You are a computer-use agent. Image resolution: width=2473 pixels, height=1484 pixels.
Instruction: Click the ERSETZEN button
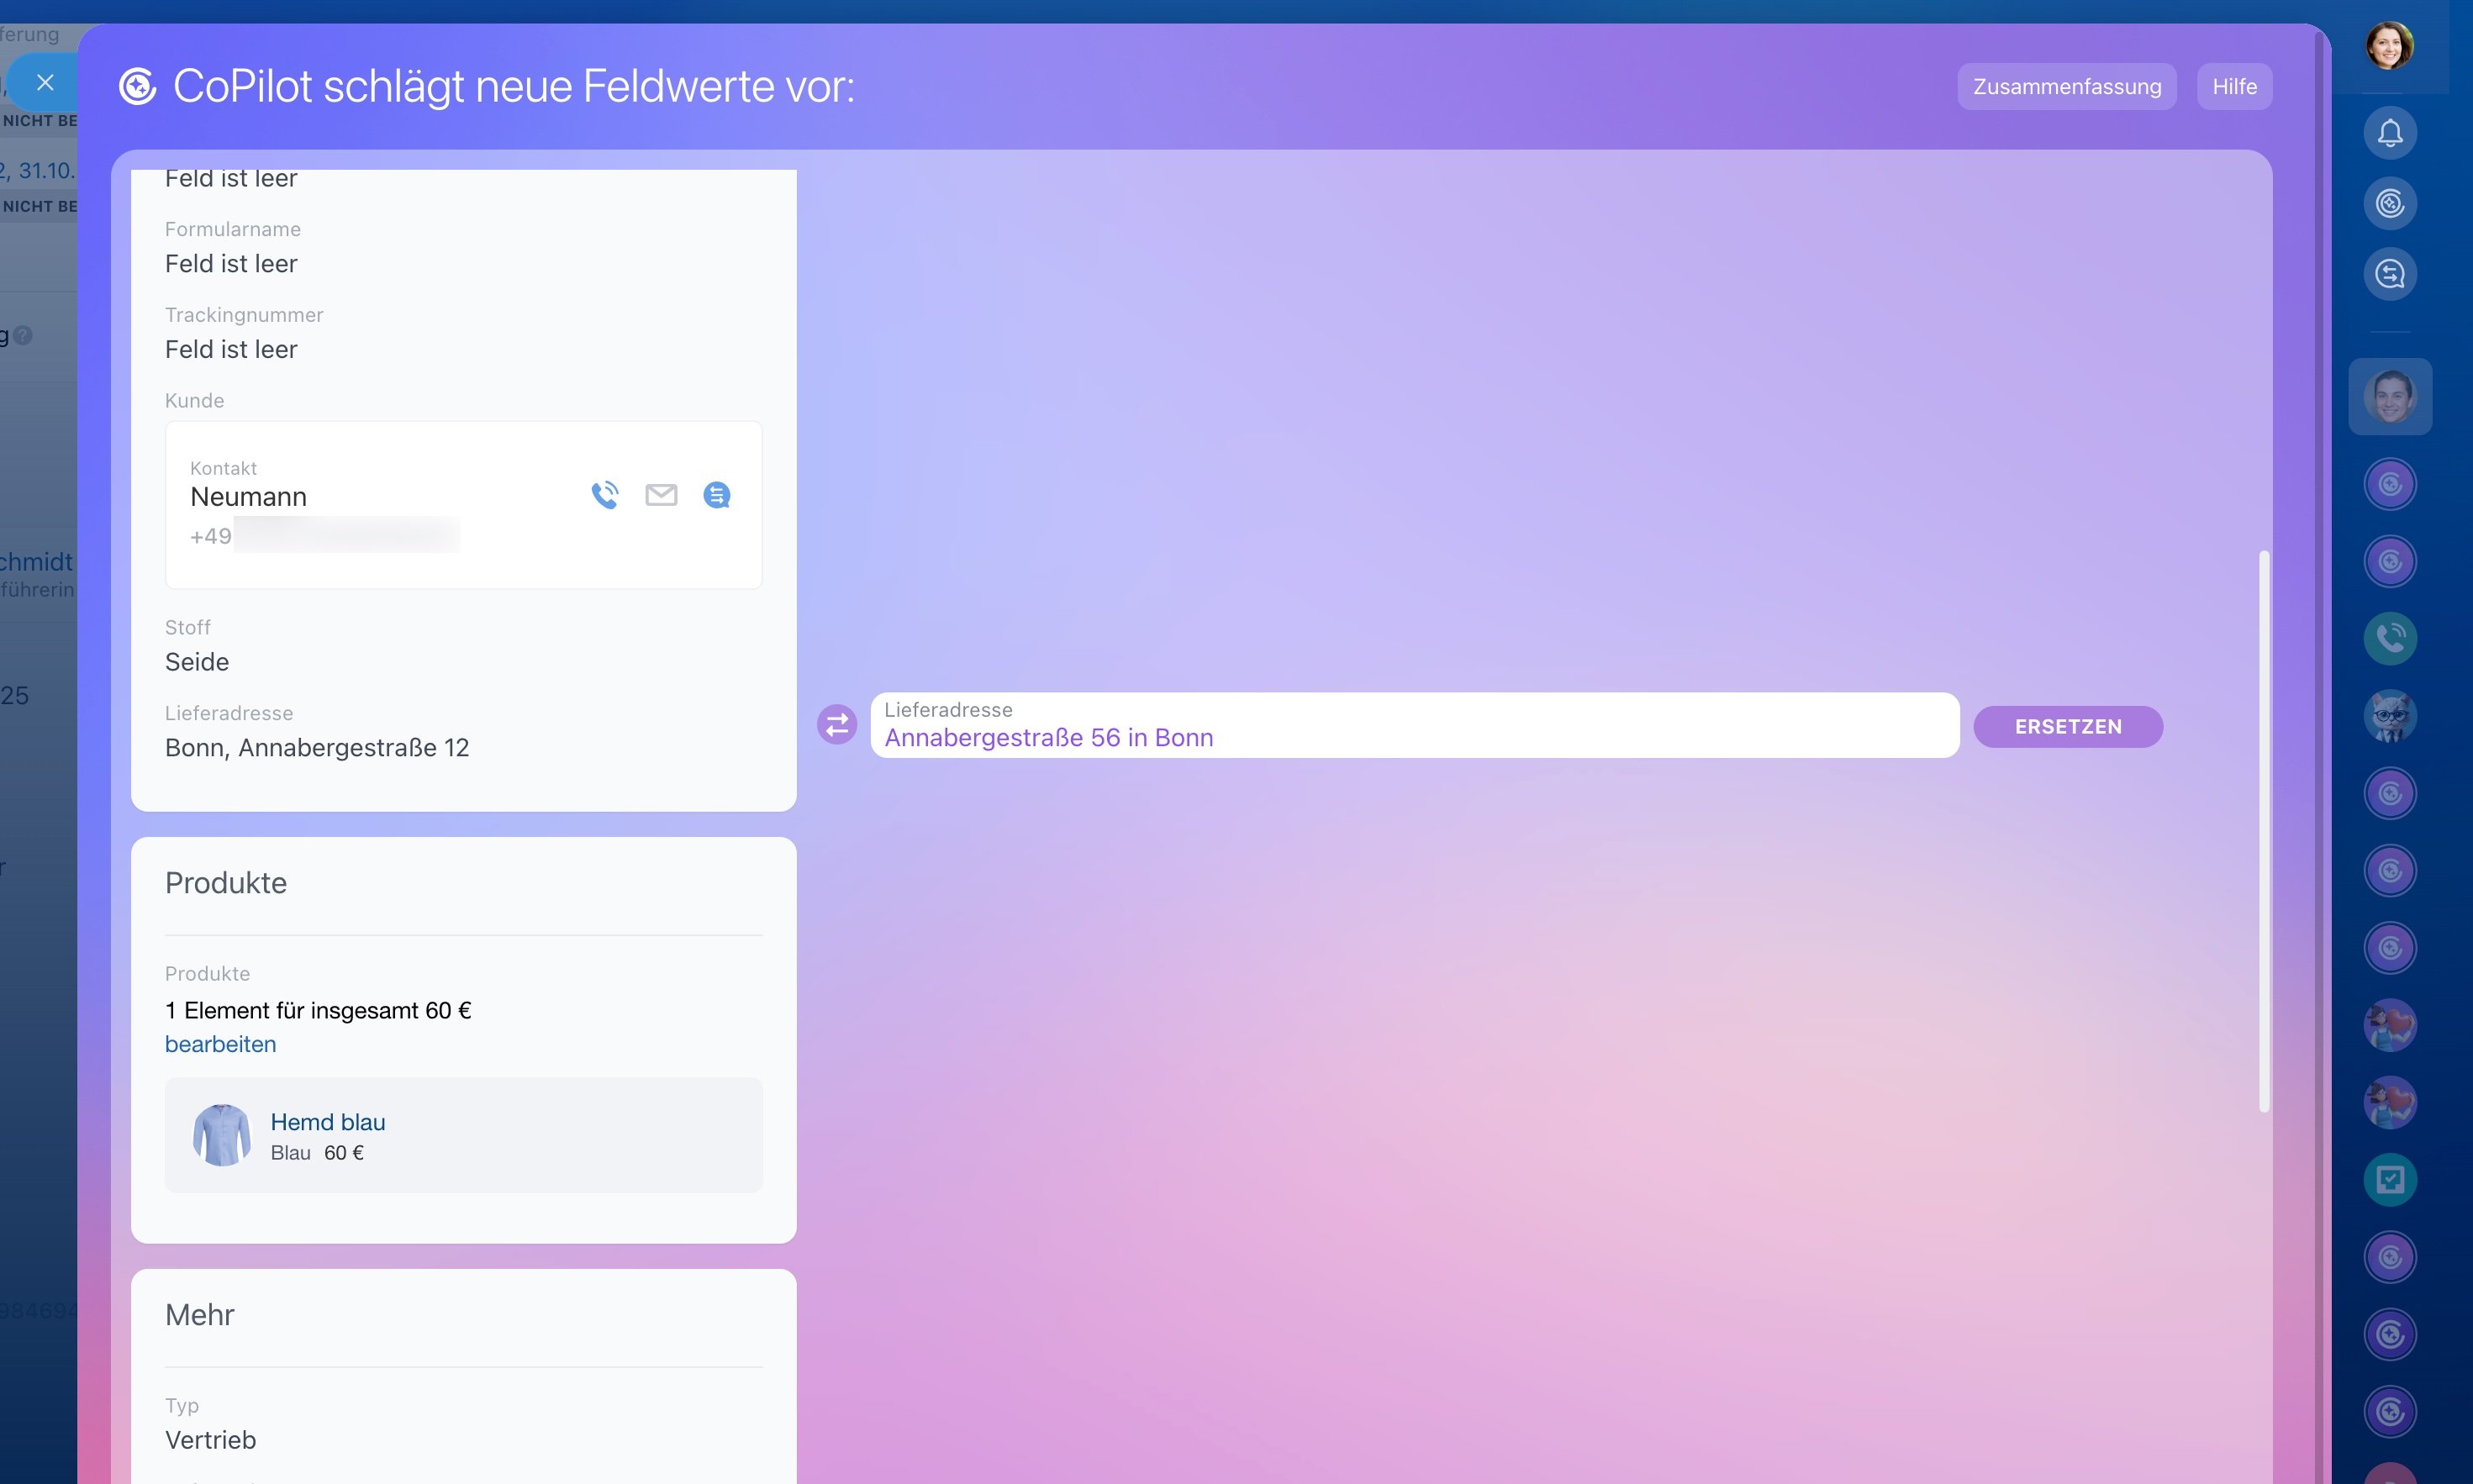pyautogui.click(x=2067, y=727)
